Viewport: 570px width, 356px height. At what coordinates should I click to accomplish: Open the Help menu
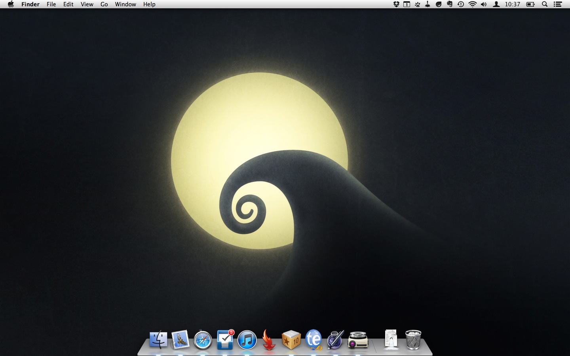click(x=149, y=4)
